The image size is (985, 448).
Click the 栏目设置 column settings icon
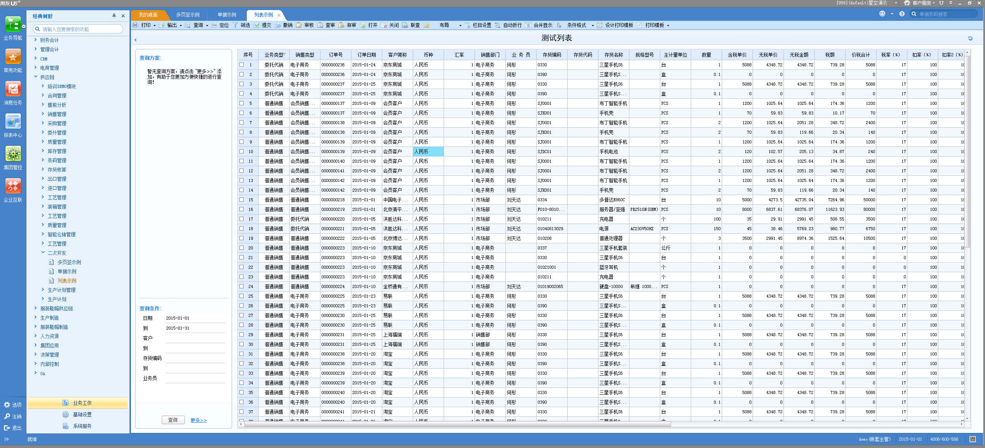pyautogui.click(x=467, y=25)
